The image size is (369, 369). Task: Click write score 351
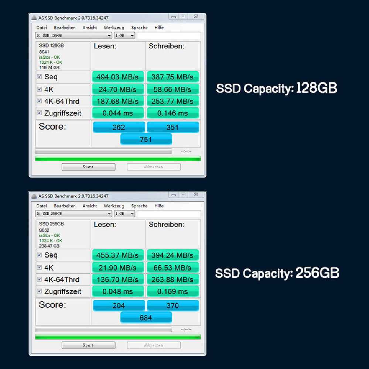tap(173, 127)
